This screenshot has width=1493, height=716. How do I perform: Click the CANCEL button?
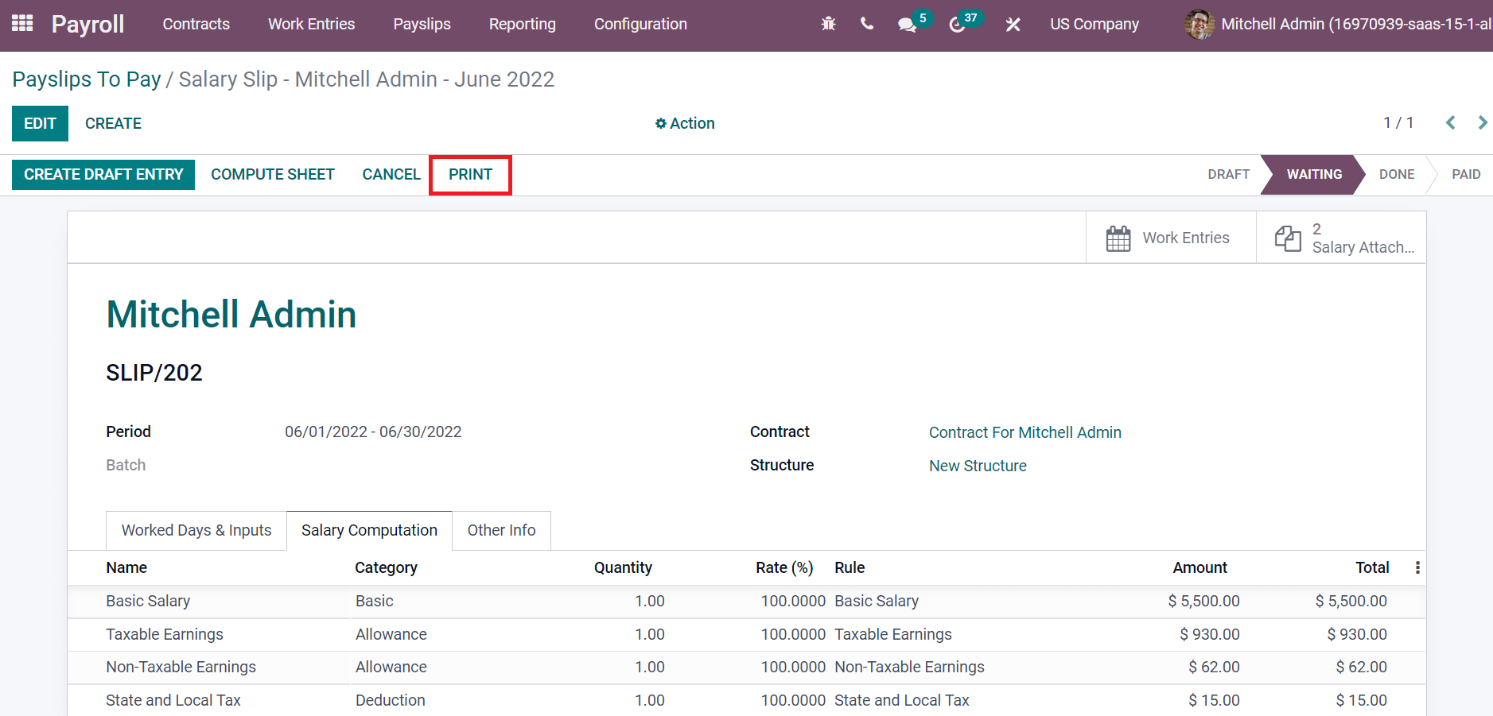tap(391, 174)
